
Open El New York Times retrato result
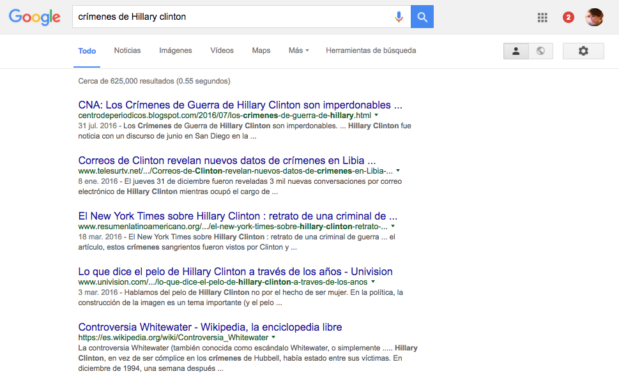click(238, 216)
